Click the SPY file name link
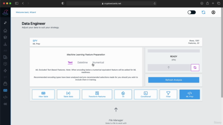Screen dimensions: 223x125 coord(35,41)
